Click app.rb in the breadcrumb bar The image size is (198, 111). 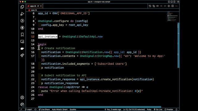(34, 10)
